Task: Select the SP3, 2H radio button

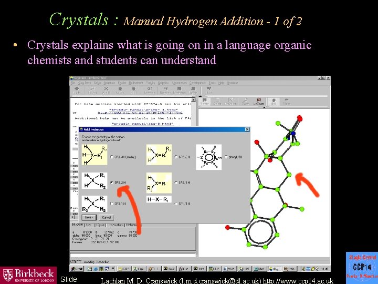Action: tap(112, 182)
